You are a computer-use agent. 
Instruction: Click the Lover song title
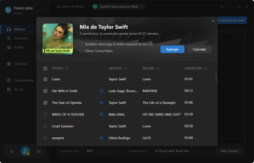click(x=56, y=79)
